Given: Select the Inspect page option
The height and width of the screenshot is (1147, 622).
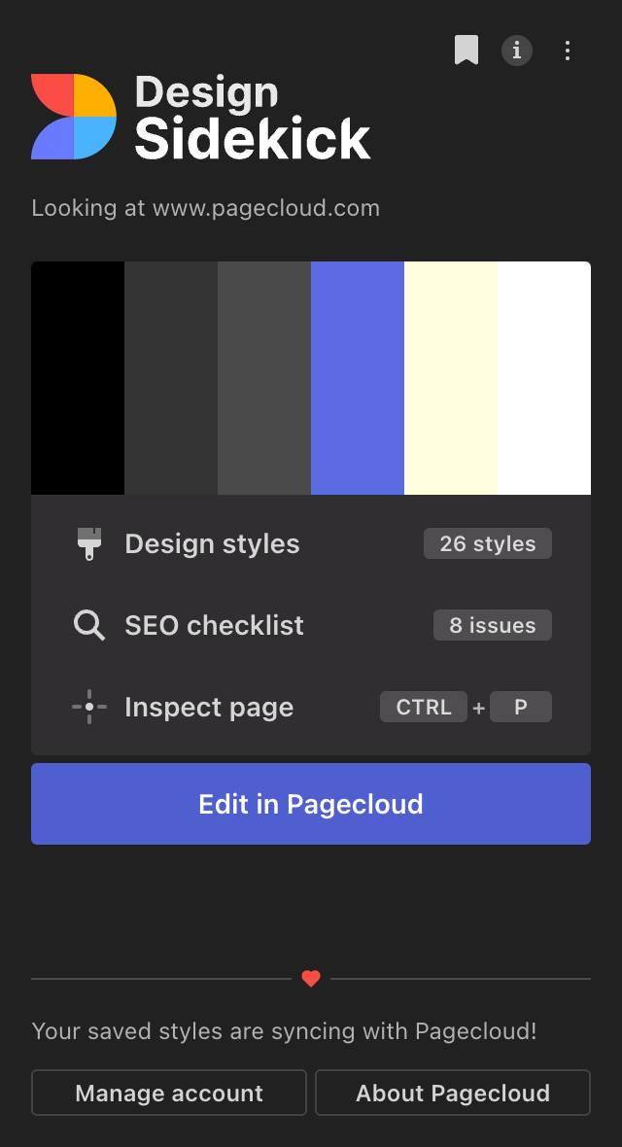Looking at the screenshot, I should pyautogui.click(x=311, y=707).
